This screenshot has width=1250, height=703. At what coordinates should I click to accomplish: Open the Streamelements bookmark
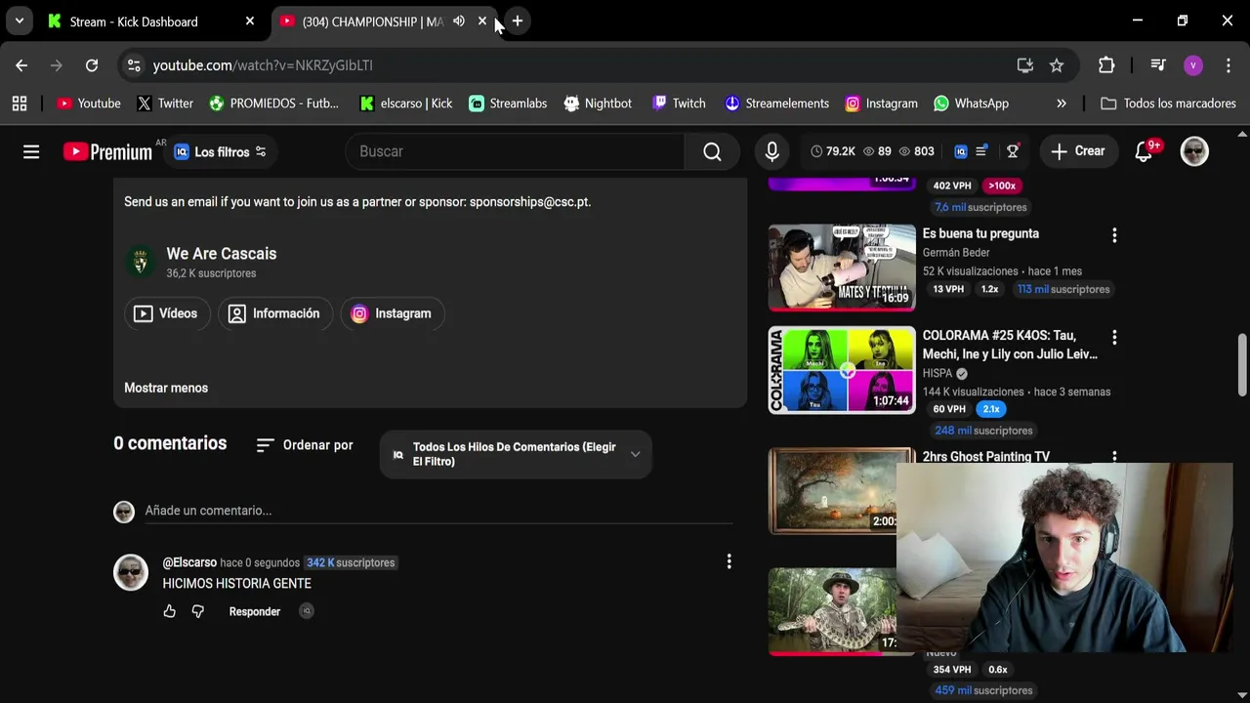(x=777, y=103)
